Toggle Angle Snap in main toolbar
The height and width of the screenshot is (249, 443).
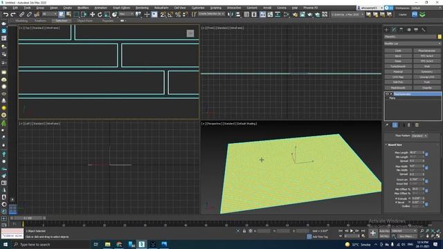click(170, 15)
